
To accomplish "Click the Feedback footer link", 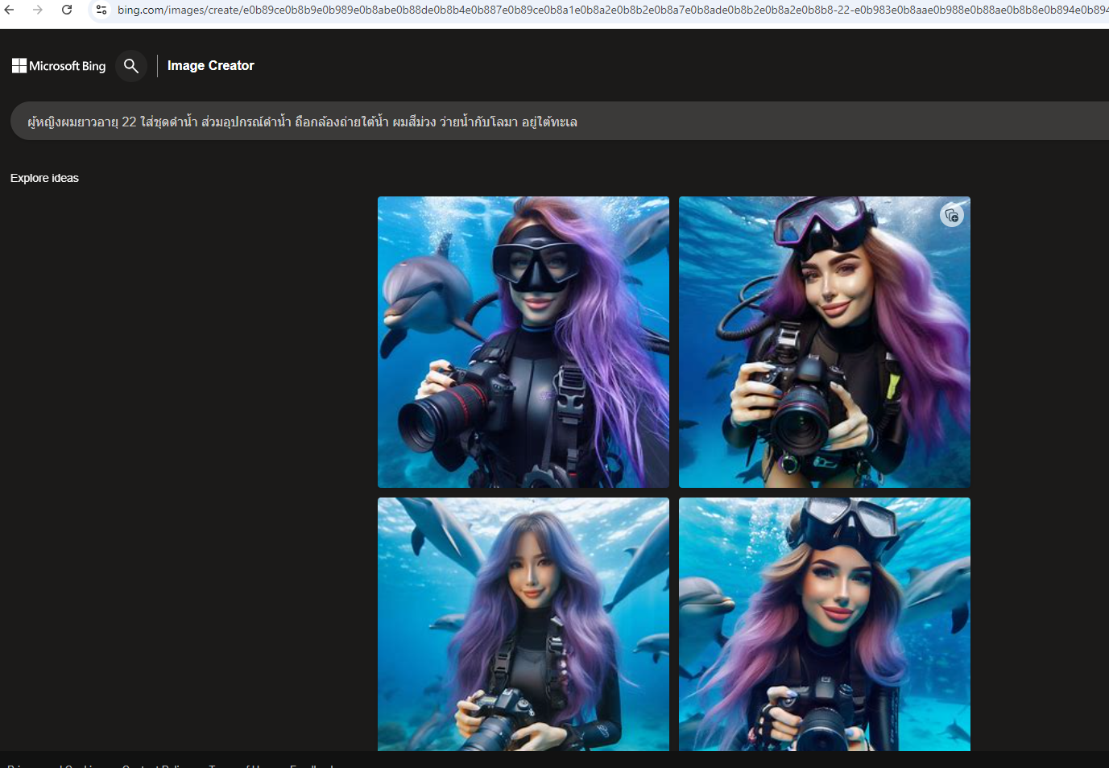I will (x=312, y=764).
